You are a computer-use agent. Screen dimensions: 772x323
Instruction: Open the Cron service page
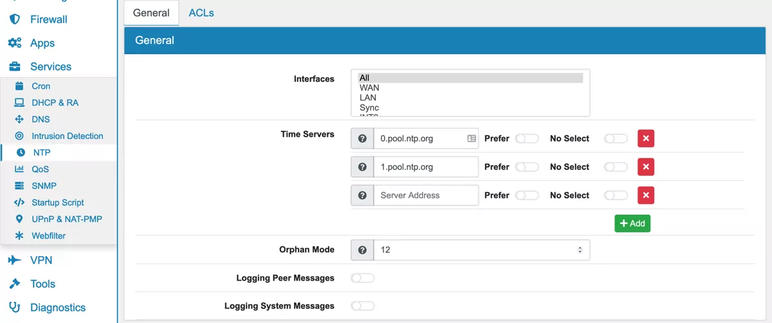41,86
